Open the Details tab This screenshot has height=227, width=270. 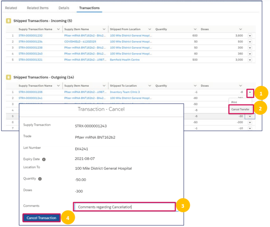(x=64, y=8)
